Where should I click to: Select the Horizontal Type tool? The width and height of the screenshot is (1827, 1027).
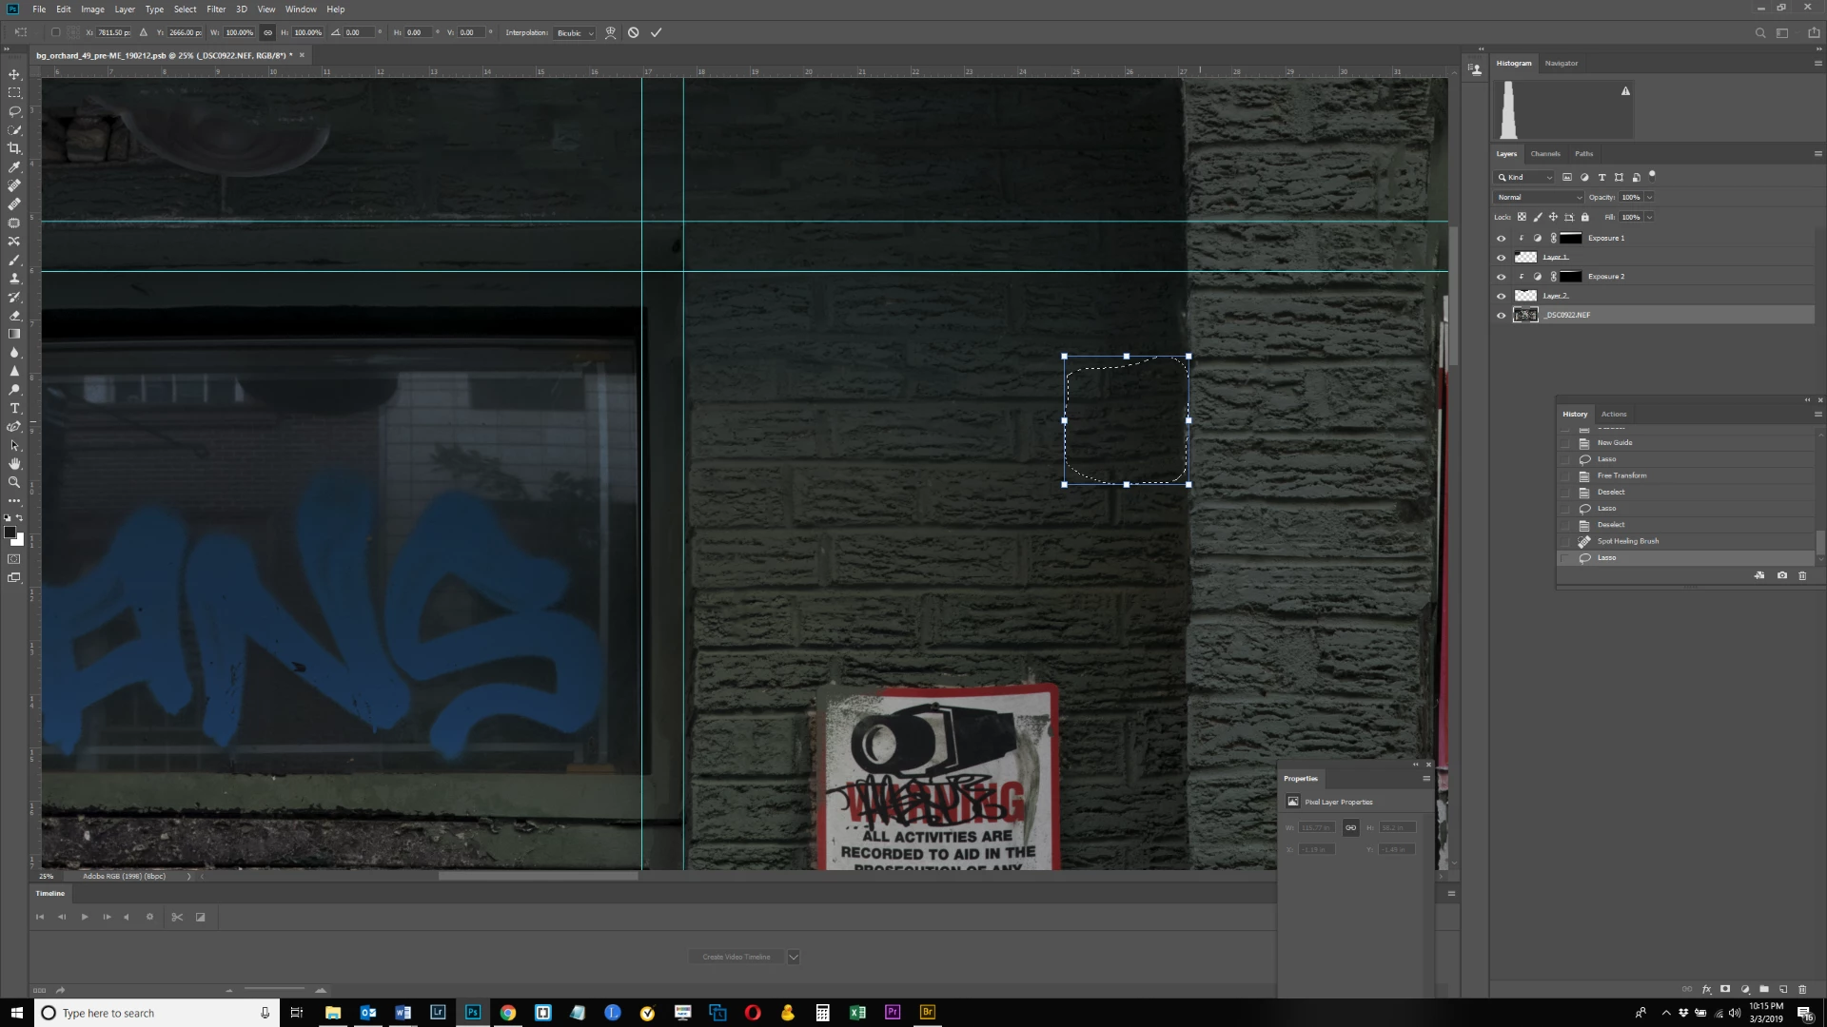pyautogui.click(x=14, y=408)
